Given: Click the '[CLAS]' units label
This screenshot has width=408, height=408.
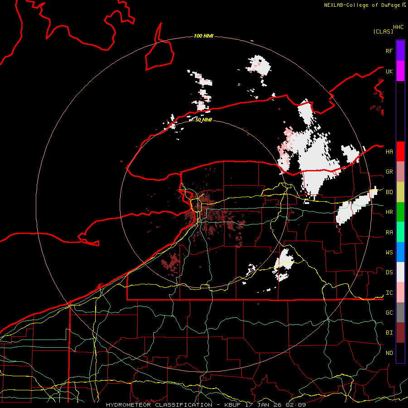Looking at the screenshot, I should coord(383,31).
